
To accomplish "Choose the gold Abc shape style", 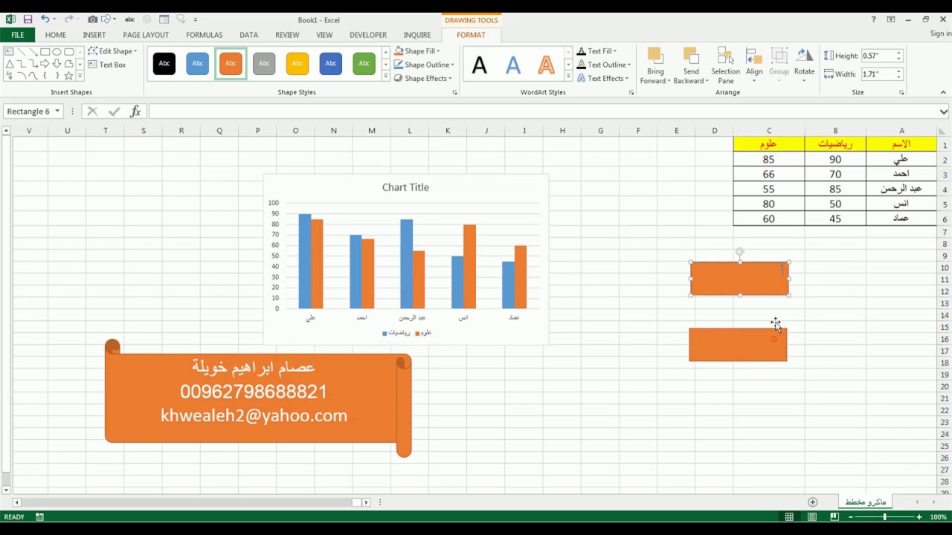I will point(297,64).
